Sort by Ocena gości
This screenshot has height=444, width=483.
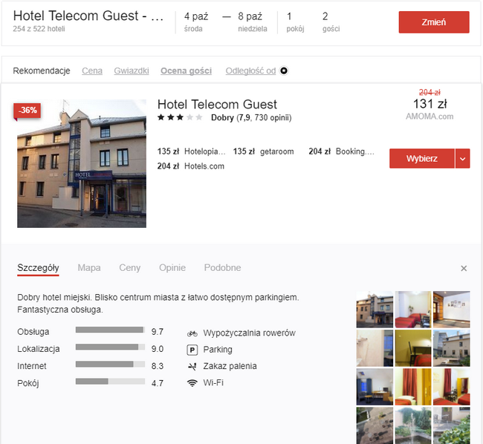click(186, 71)
